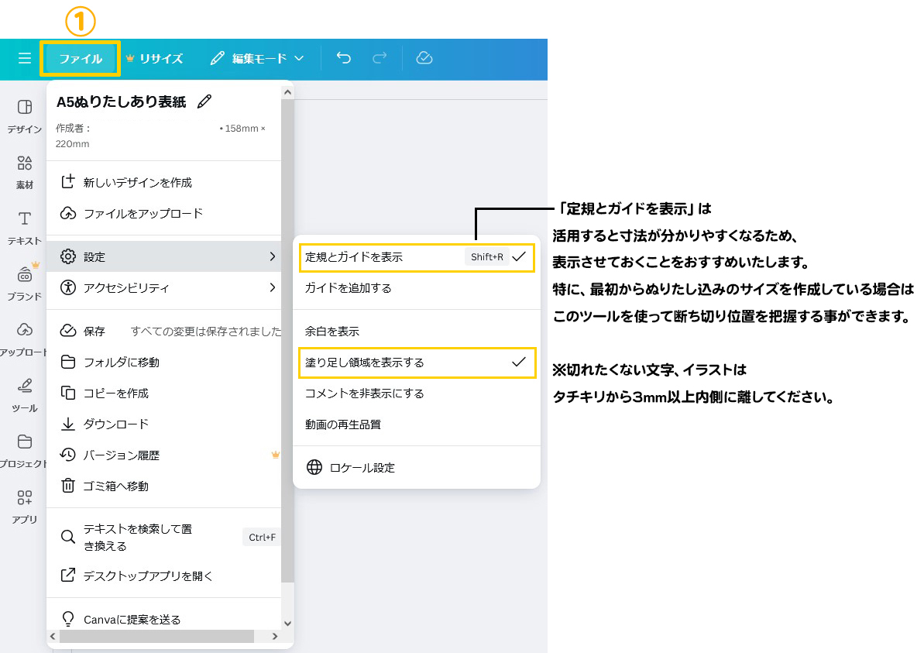
Task: Enable 余白を表示 option
Action: tap(333, 331)
